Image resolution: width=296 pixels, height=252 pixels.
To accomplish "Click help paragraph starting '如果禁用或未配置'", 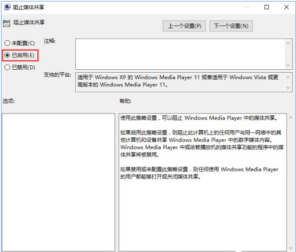I will (199, 173).
